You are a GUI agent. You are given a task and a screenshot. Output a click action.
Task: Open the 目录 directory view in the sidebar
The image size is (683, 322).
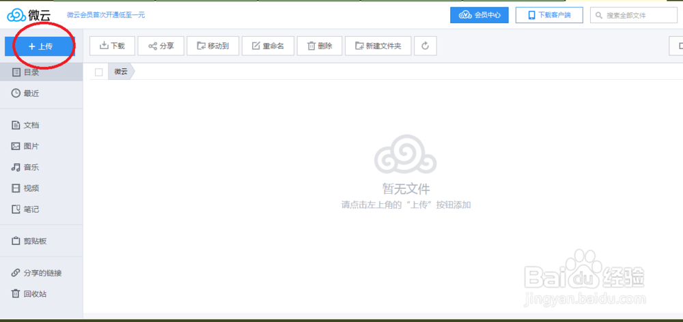click(42, 72)
